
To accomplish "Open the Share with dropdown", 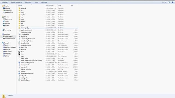I will [28, 2].
